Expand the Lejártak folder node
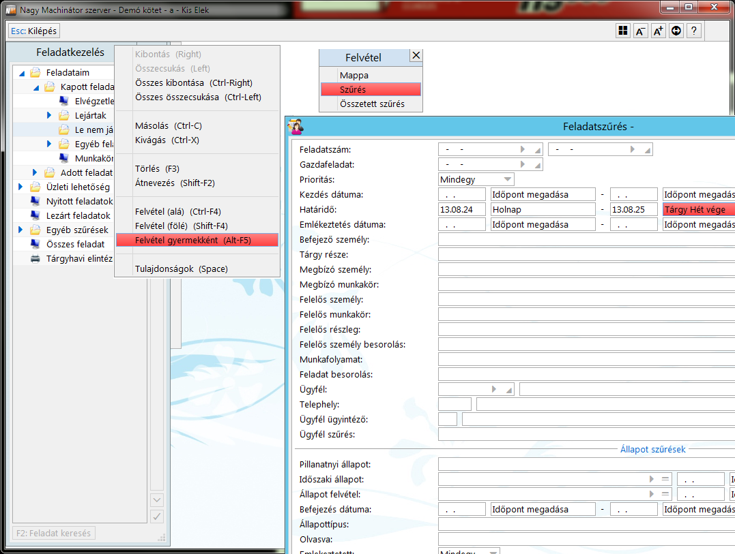Viewport: 735px width, 554px height. (49, 115)
